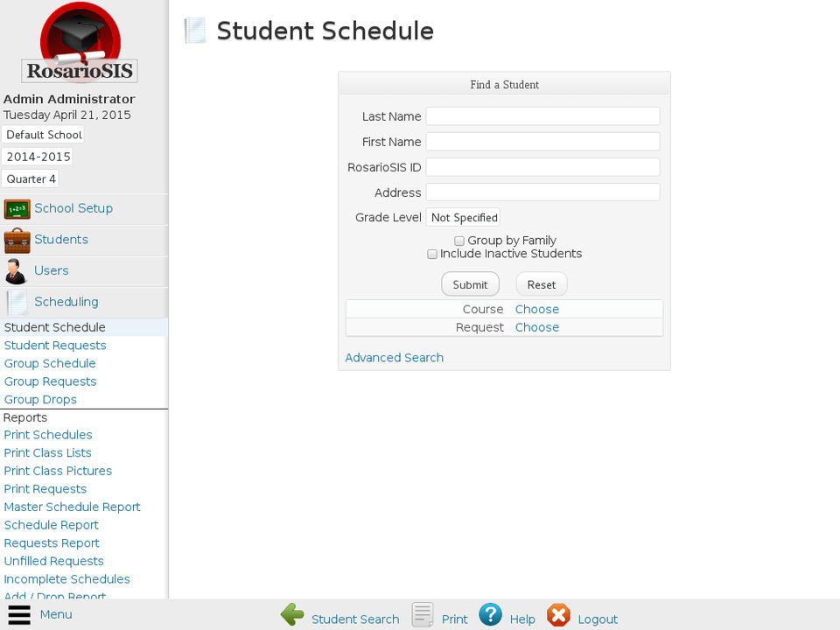Open Group Schedule page
This screenshot has height=630, width=840.
coord(50,363)
